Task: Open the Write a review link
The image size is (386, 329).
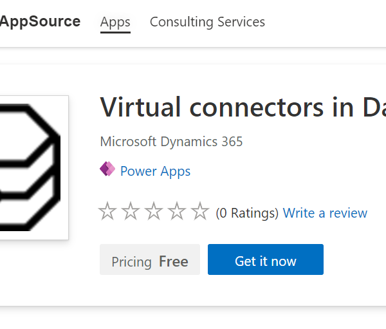Action: click(325, 213)
